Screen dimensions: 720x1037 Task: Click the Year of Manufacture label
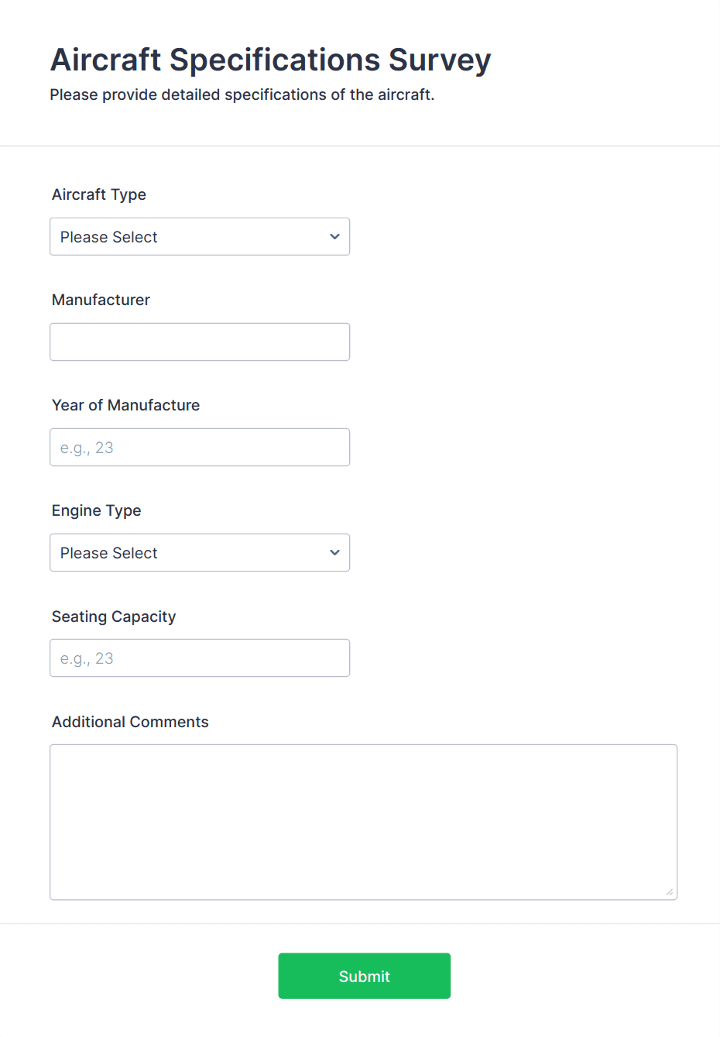tap(125, 405)
